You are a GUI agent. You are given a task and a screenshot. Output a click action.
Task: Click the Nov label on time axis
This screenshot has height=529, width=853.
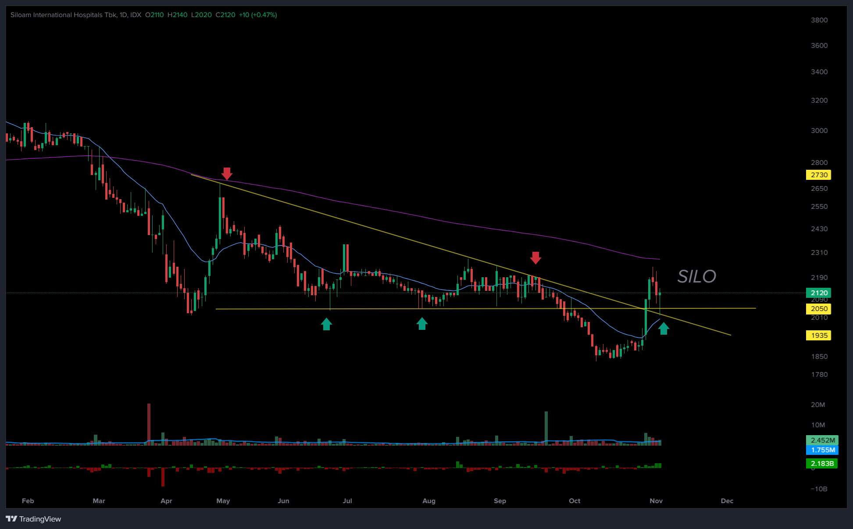click(x=656, y=501)
